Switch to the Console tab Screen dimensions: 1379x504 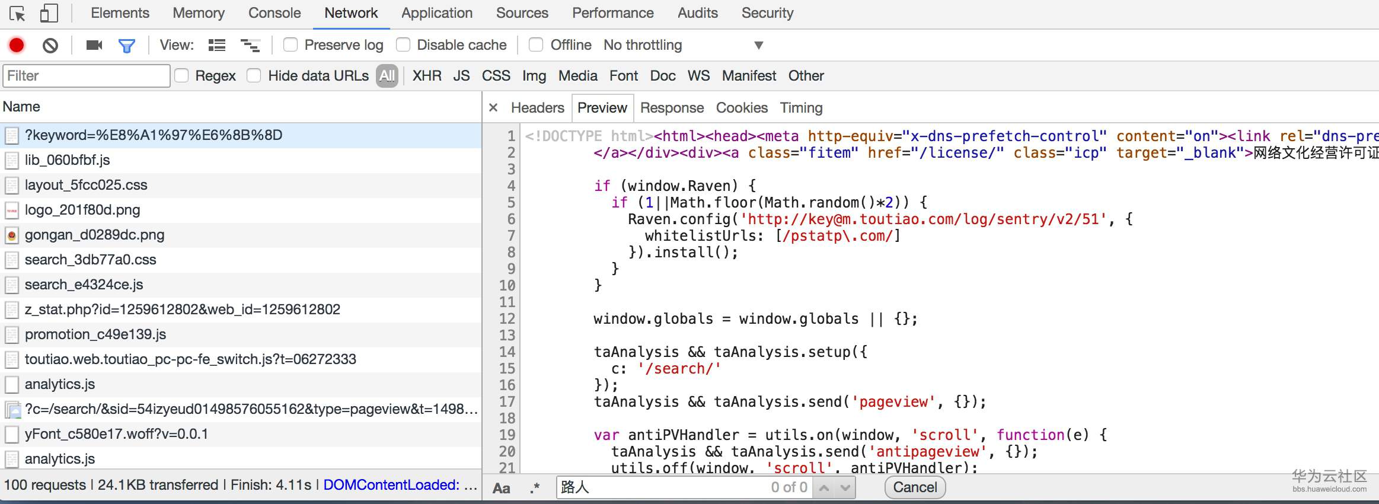pyautogui.click(x=274, y=13)
